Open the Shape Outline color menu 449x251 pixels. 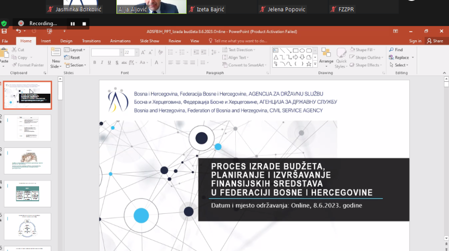pyautogui.click(x=366, y=57)
